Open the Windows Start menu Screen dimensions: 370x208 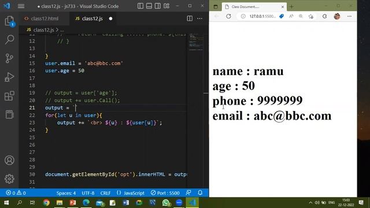pyautogui.click(x=6, y=203)
